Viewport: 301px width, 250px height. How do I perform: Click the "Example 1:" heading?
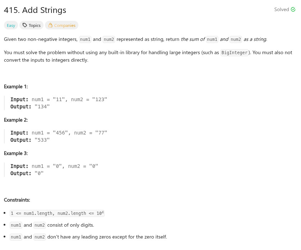(16, 86)
